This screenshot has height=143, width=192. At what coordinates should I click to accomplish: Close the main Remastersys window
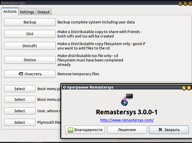(190, 3)
